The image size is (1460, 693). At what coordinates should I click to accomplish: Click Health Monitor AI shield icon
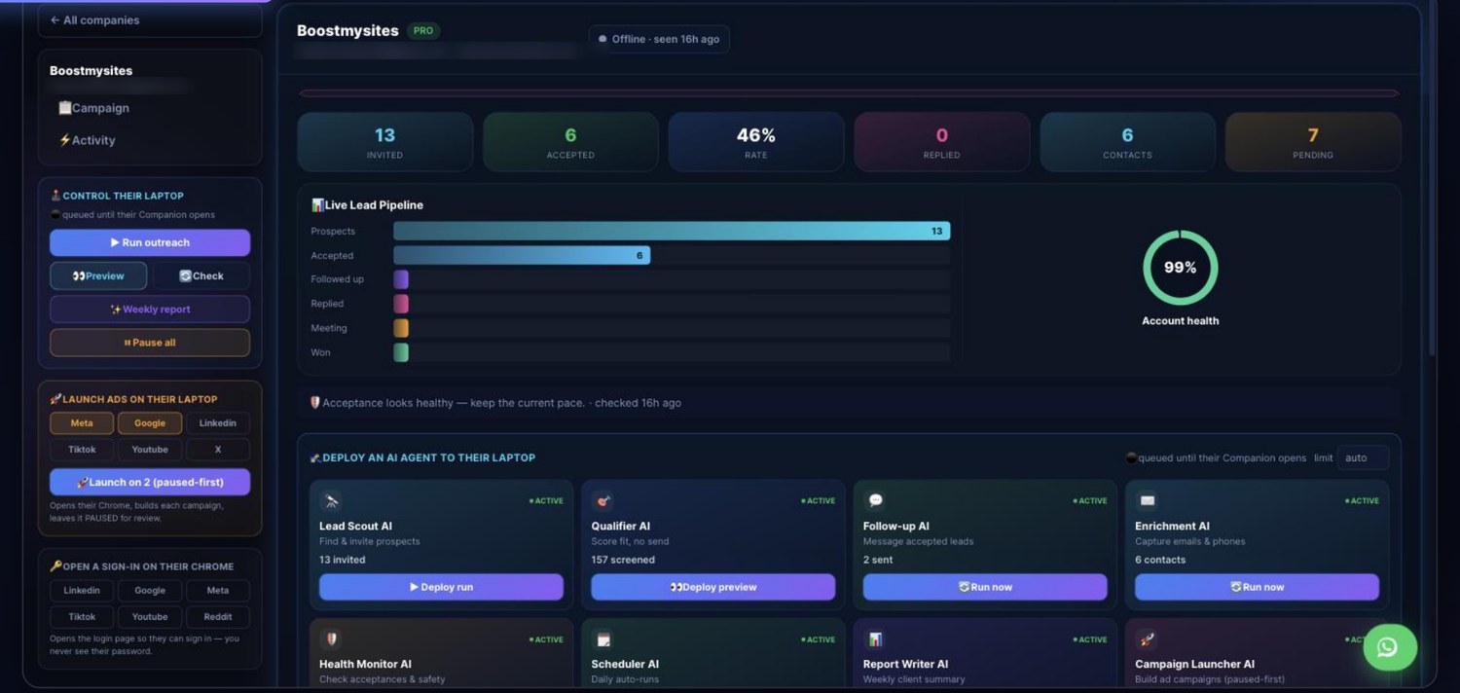pyautogui.click(x=332, y=639)
